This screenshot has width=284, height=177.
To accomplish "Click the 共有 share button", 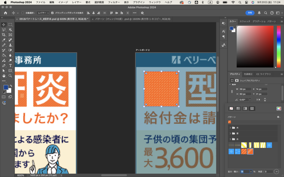I will click(x=250, y=13).
